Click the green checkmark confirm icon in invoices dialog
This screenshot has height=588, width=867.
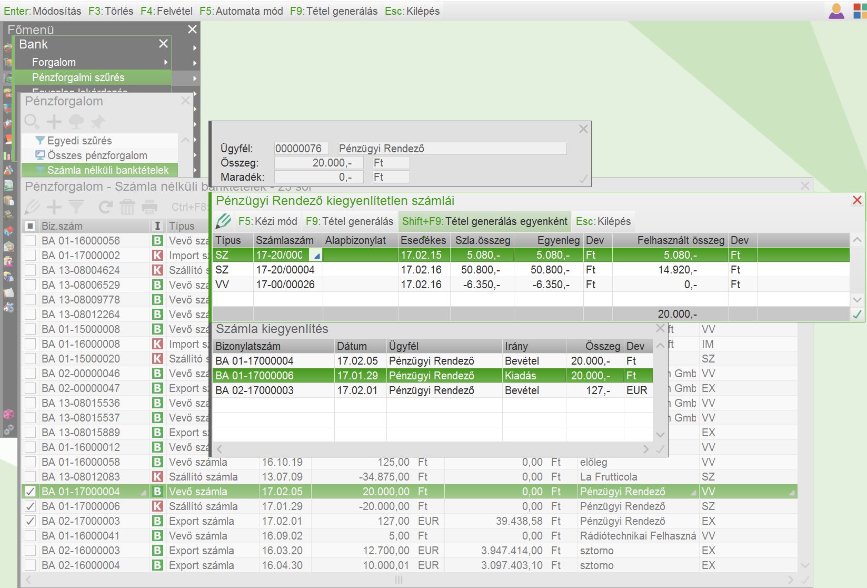click(858, 315)
